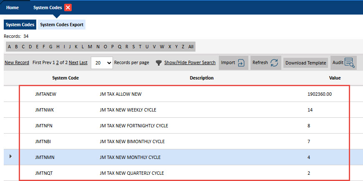This screenshot has height=181, width=363.
Task: Expand the JMTNMN row arrow indicator
Action: pos(10,156)
